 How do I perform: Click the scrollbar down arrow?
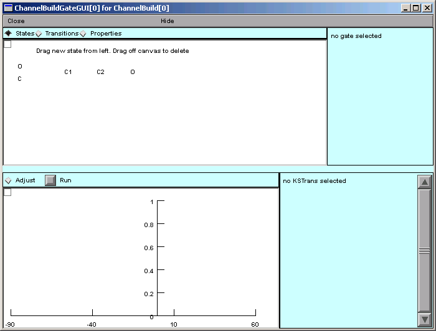point(425,319)
